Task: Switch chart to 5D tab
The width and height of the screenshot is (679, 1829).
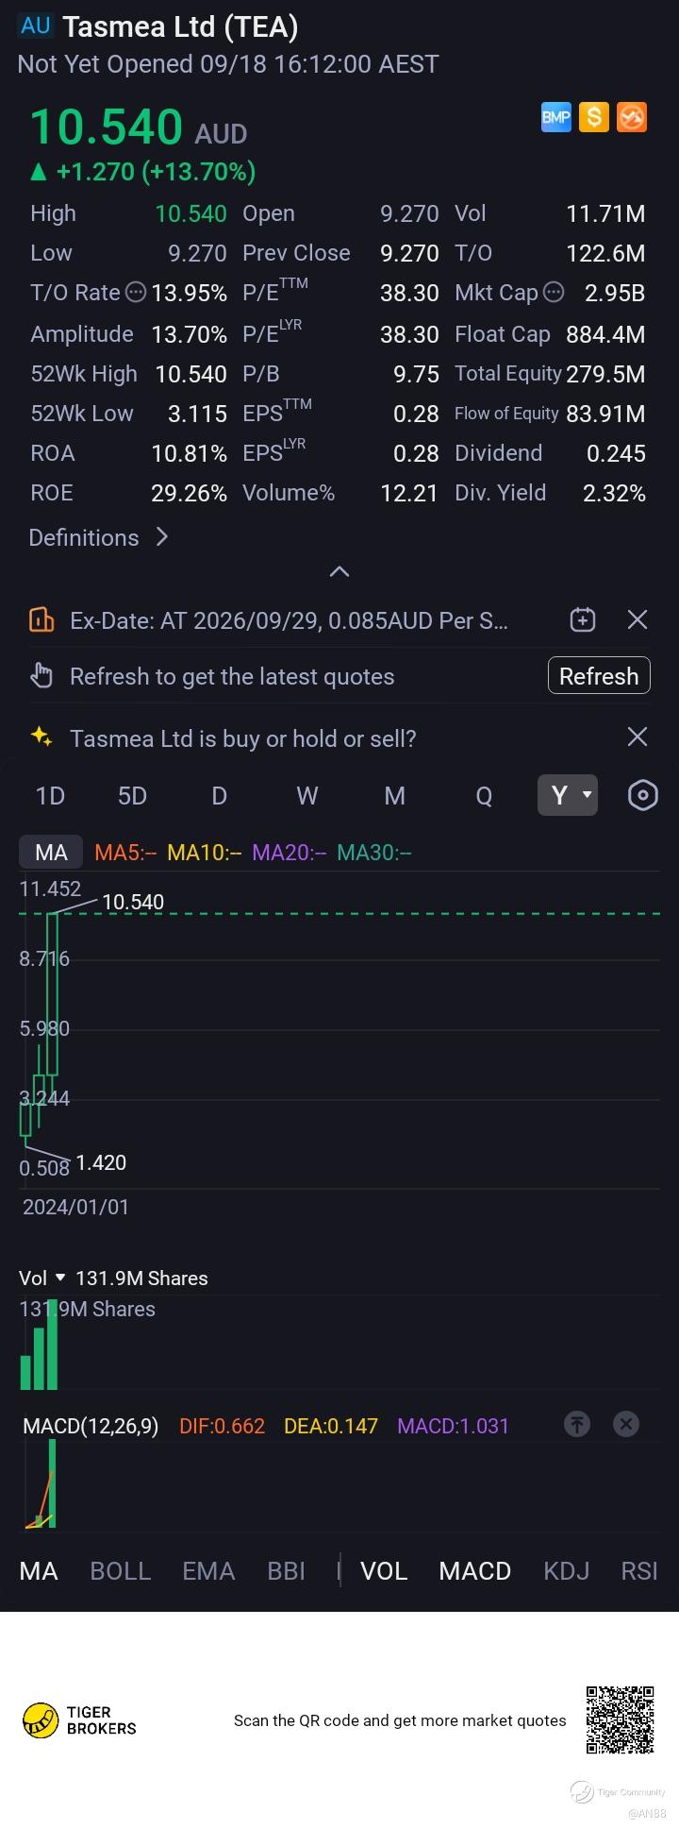Action: click(x=132, y=795)
